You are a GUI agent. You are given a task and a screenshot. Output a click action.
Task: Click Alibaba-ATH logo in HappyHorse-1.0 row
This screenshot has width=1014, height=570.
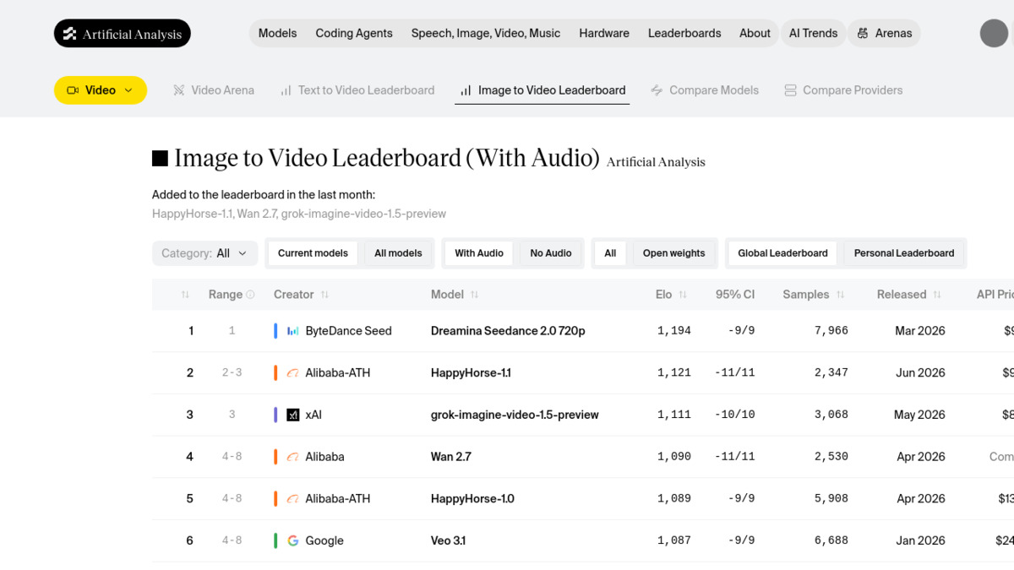(x=293, y=499)
